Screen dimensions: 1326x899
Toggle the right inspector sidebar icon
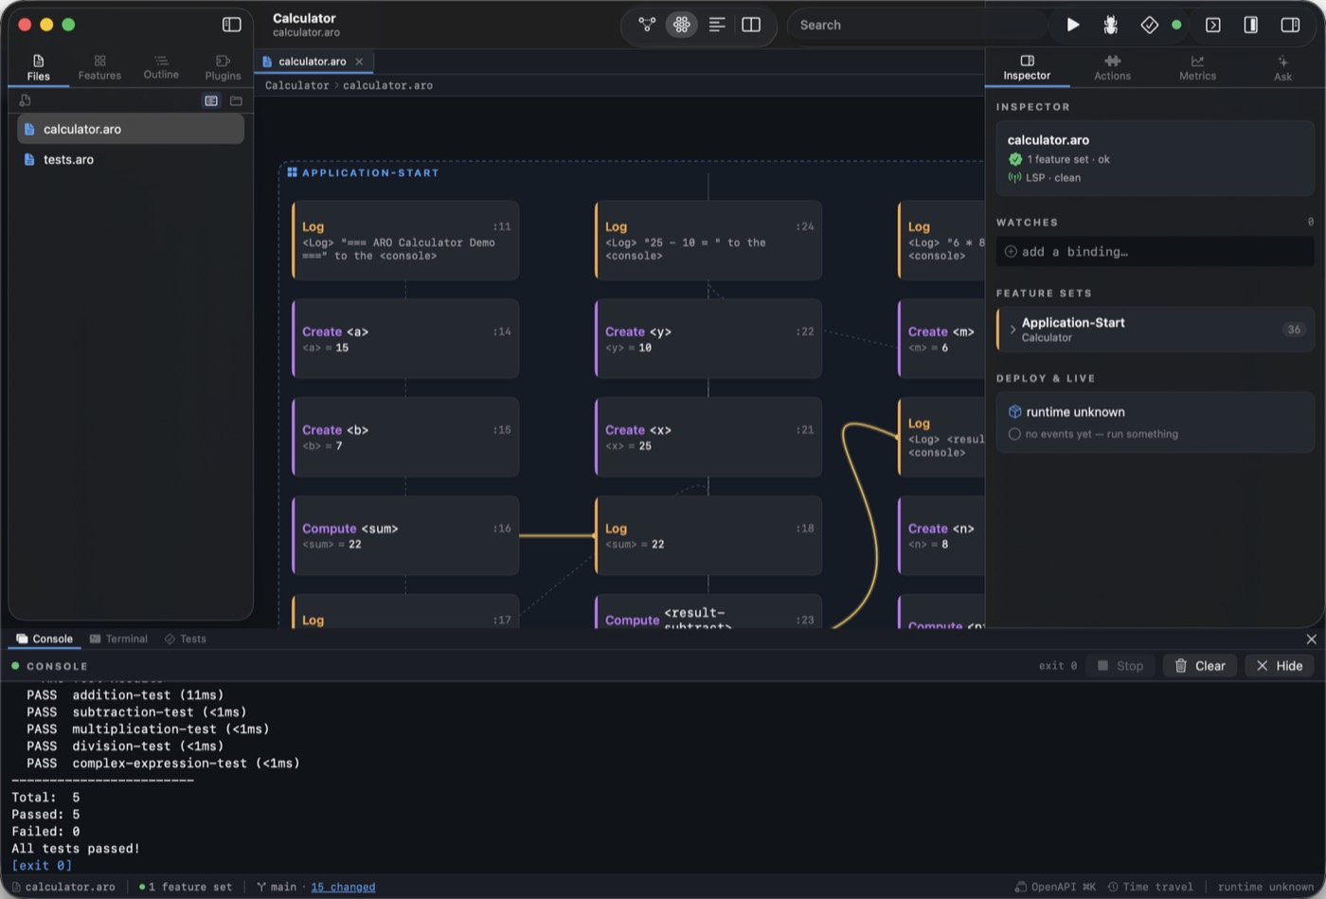click(1290, 25)
